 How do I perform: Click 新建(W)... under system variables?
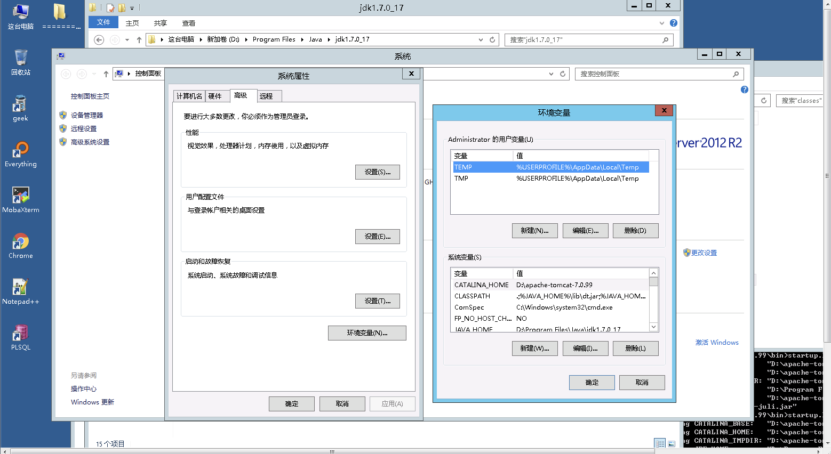click(534, 348)
